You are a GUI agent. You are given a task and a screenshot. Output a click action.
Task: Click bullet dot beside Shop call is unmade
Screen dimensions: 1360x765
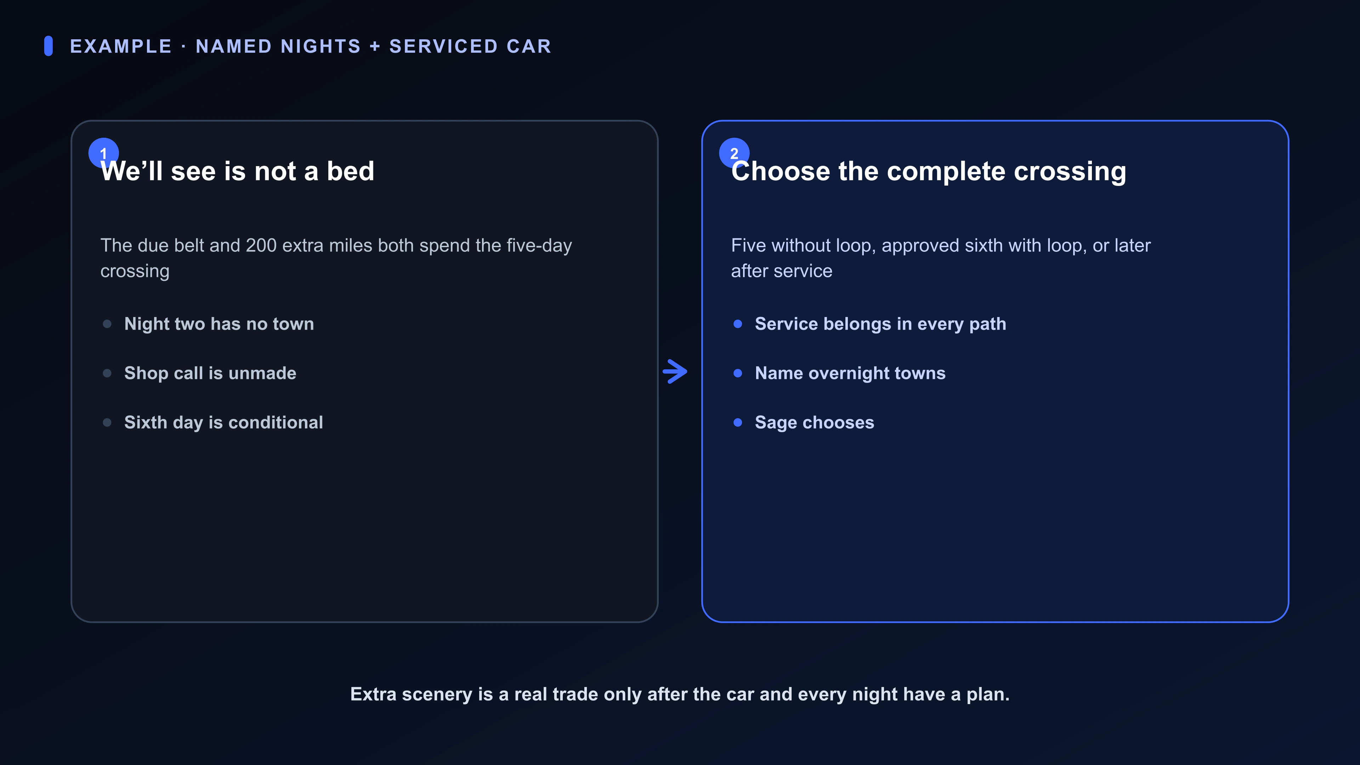[107, 373]
